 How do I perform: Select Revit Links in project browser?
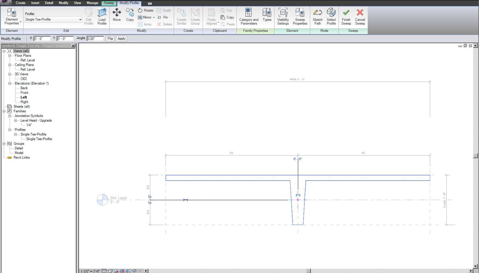tap(21, 157)
